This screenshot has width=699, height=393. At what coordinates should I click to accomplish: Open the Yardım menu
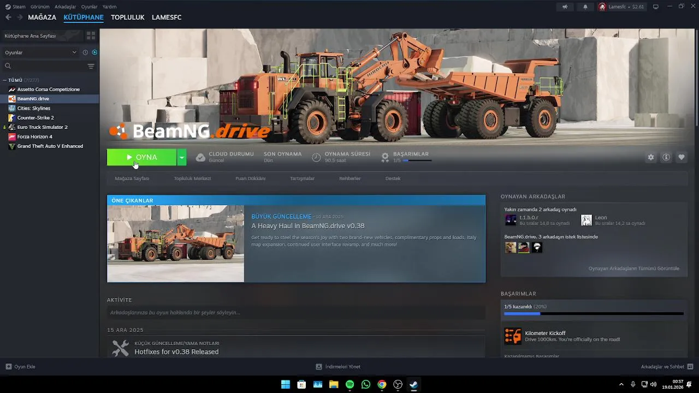click(x=110, y=7)
